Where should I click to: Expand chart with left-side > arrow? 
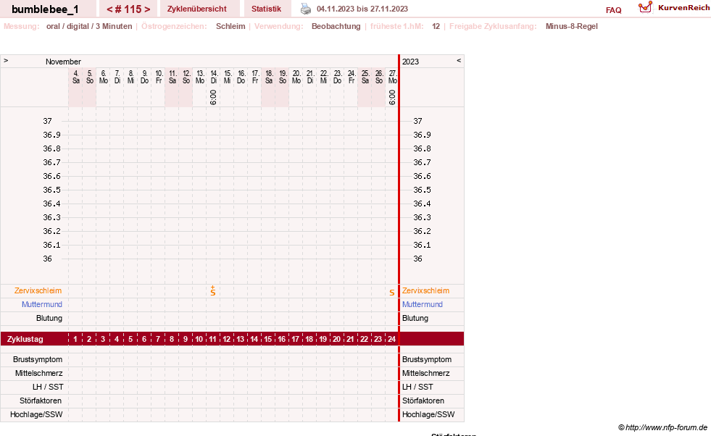6,61
